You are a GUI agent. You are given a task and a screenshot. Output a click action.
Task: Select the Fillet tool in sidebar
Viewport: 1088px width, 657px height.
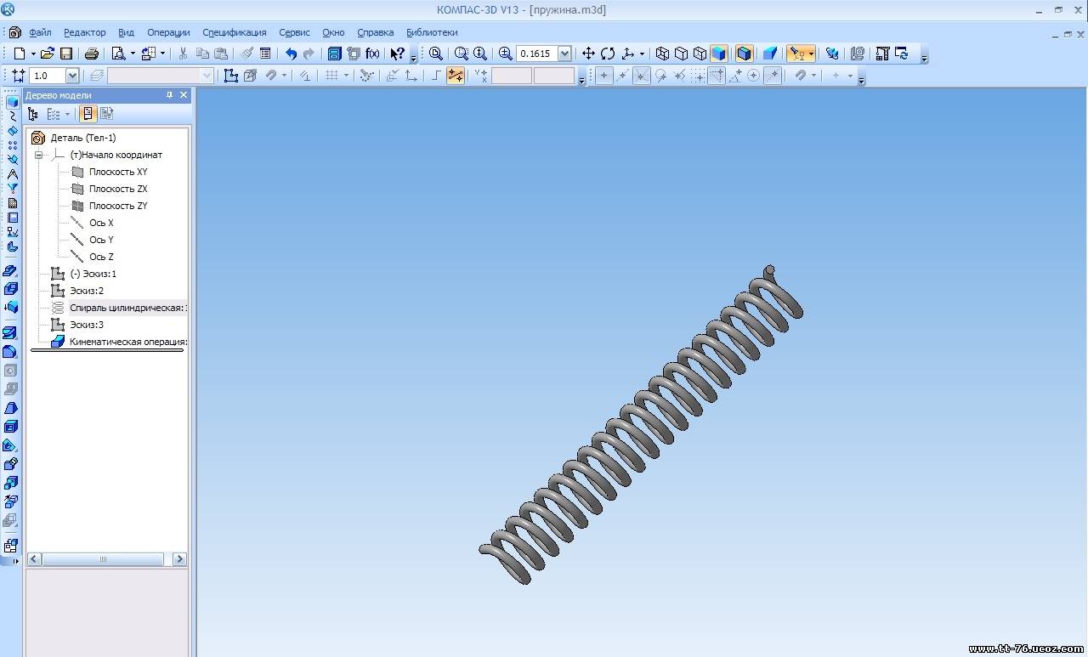coord(10,352)
